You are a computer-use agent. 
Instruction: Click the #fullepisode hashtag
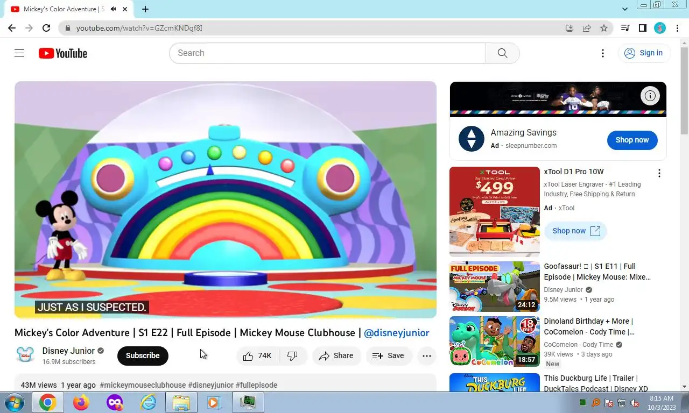(x=256, y=385)
